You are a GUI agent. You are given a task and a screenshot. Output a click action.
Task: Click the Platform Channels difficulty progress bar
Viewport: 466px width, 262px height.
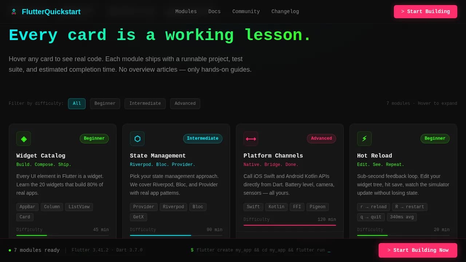point(290,225)
